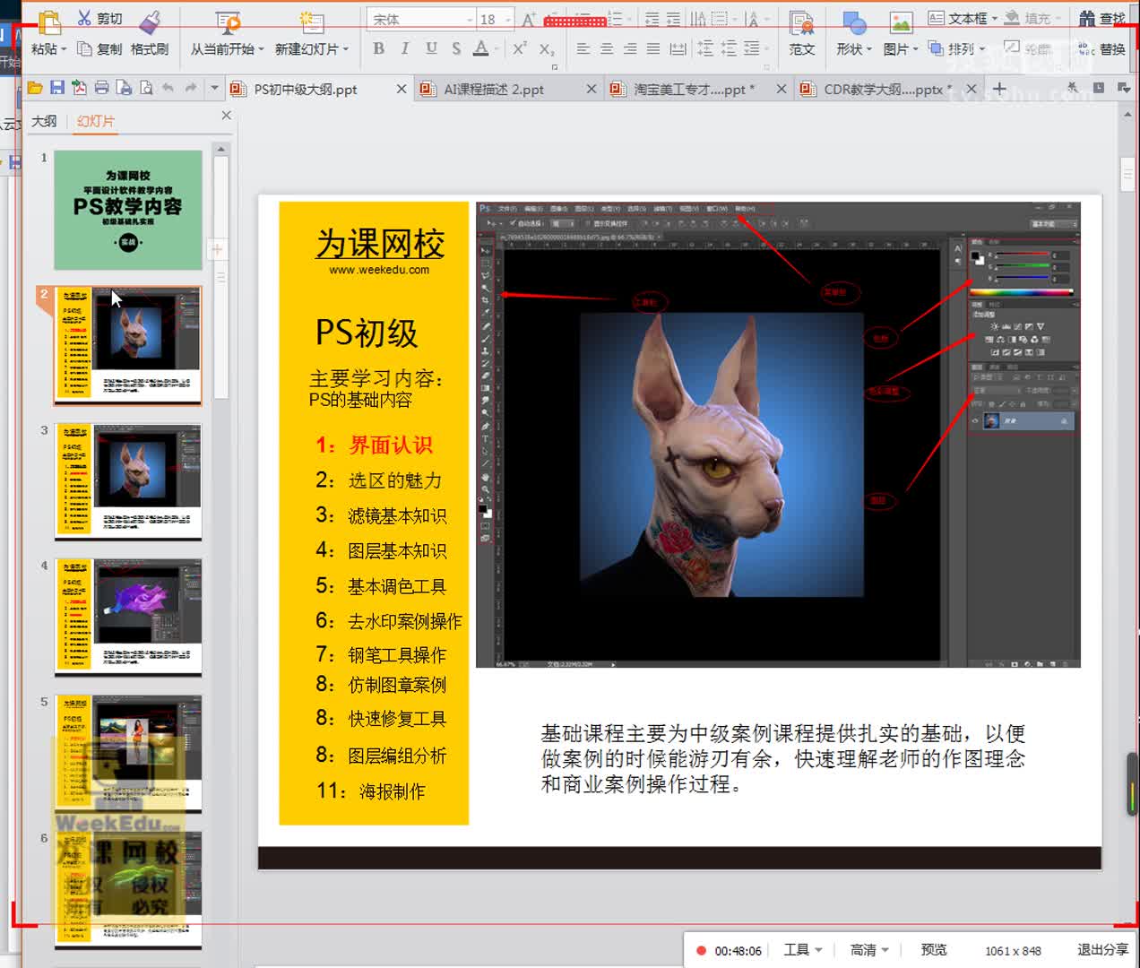Toggle Bold formatting
The height and width of the screenshot is (968, 1140).
(378, 48)
